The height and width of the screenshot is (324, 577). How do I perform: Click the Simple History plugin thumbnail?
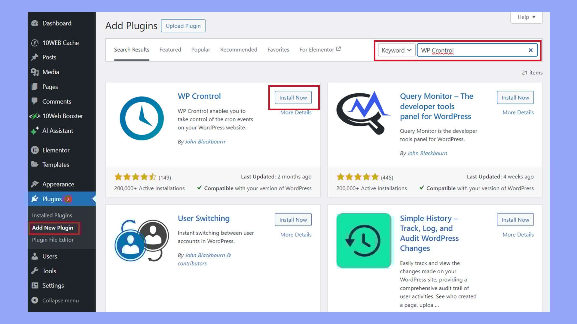coord(364,240)
